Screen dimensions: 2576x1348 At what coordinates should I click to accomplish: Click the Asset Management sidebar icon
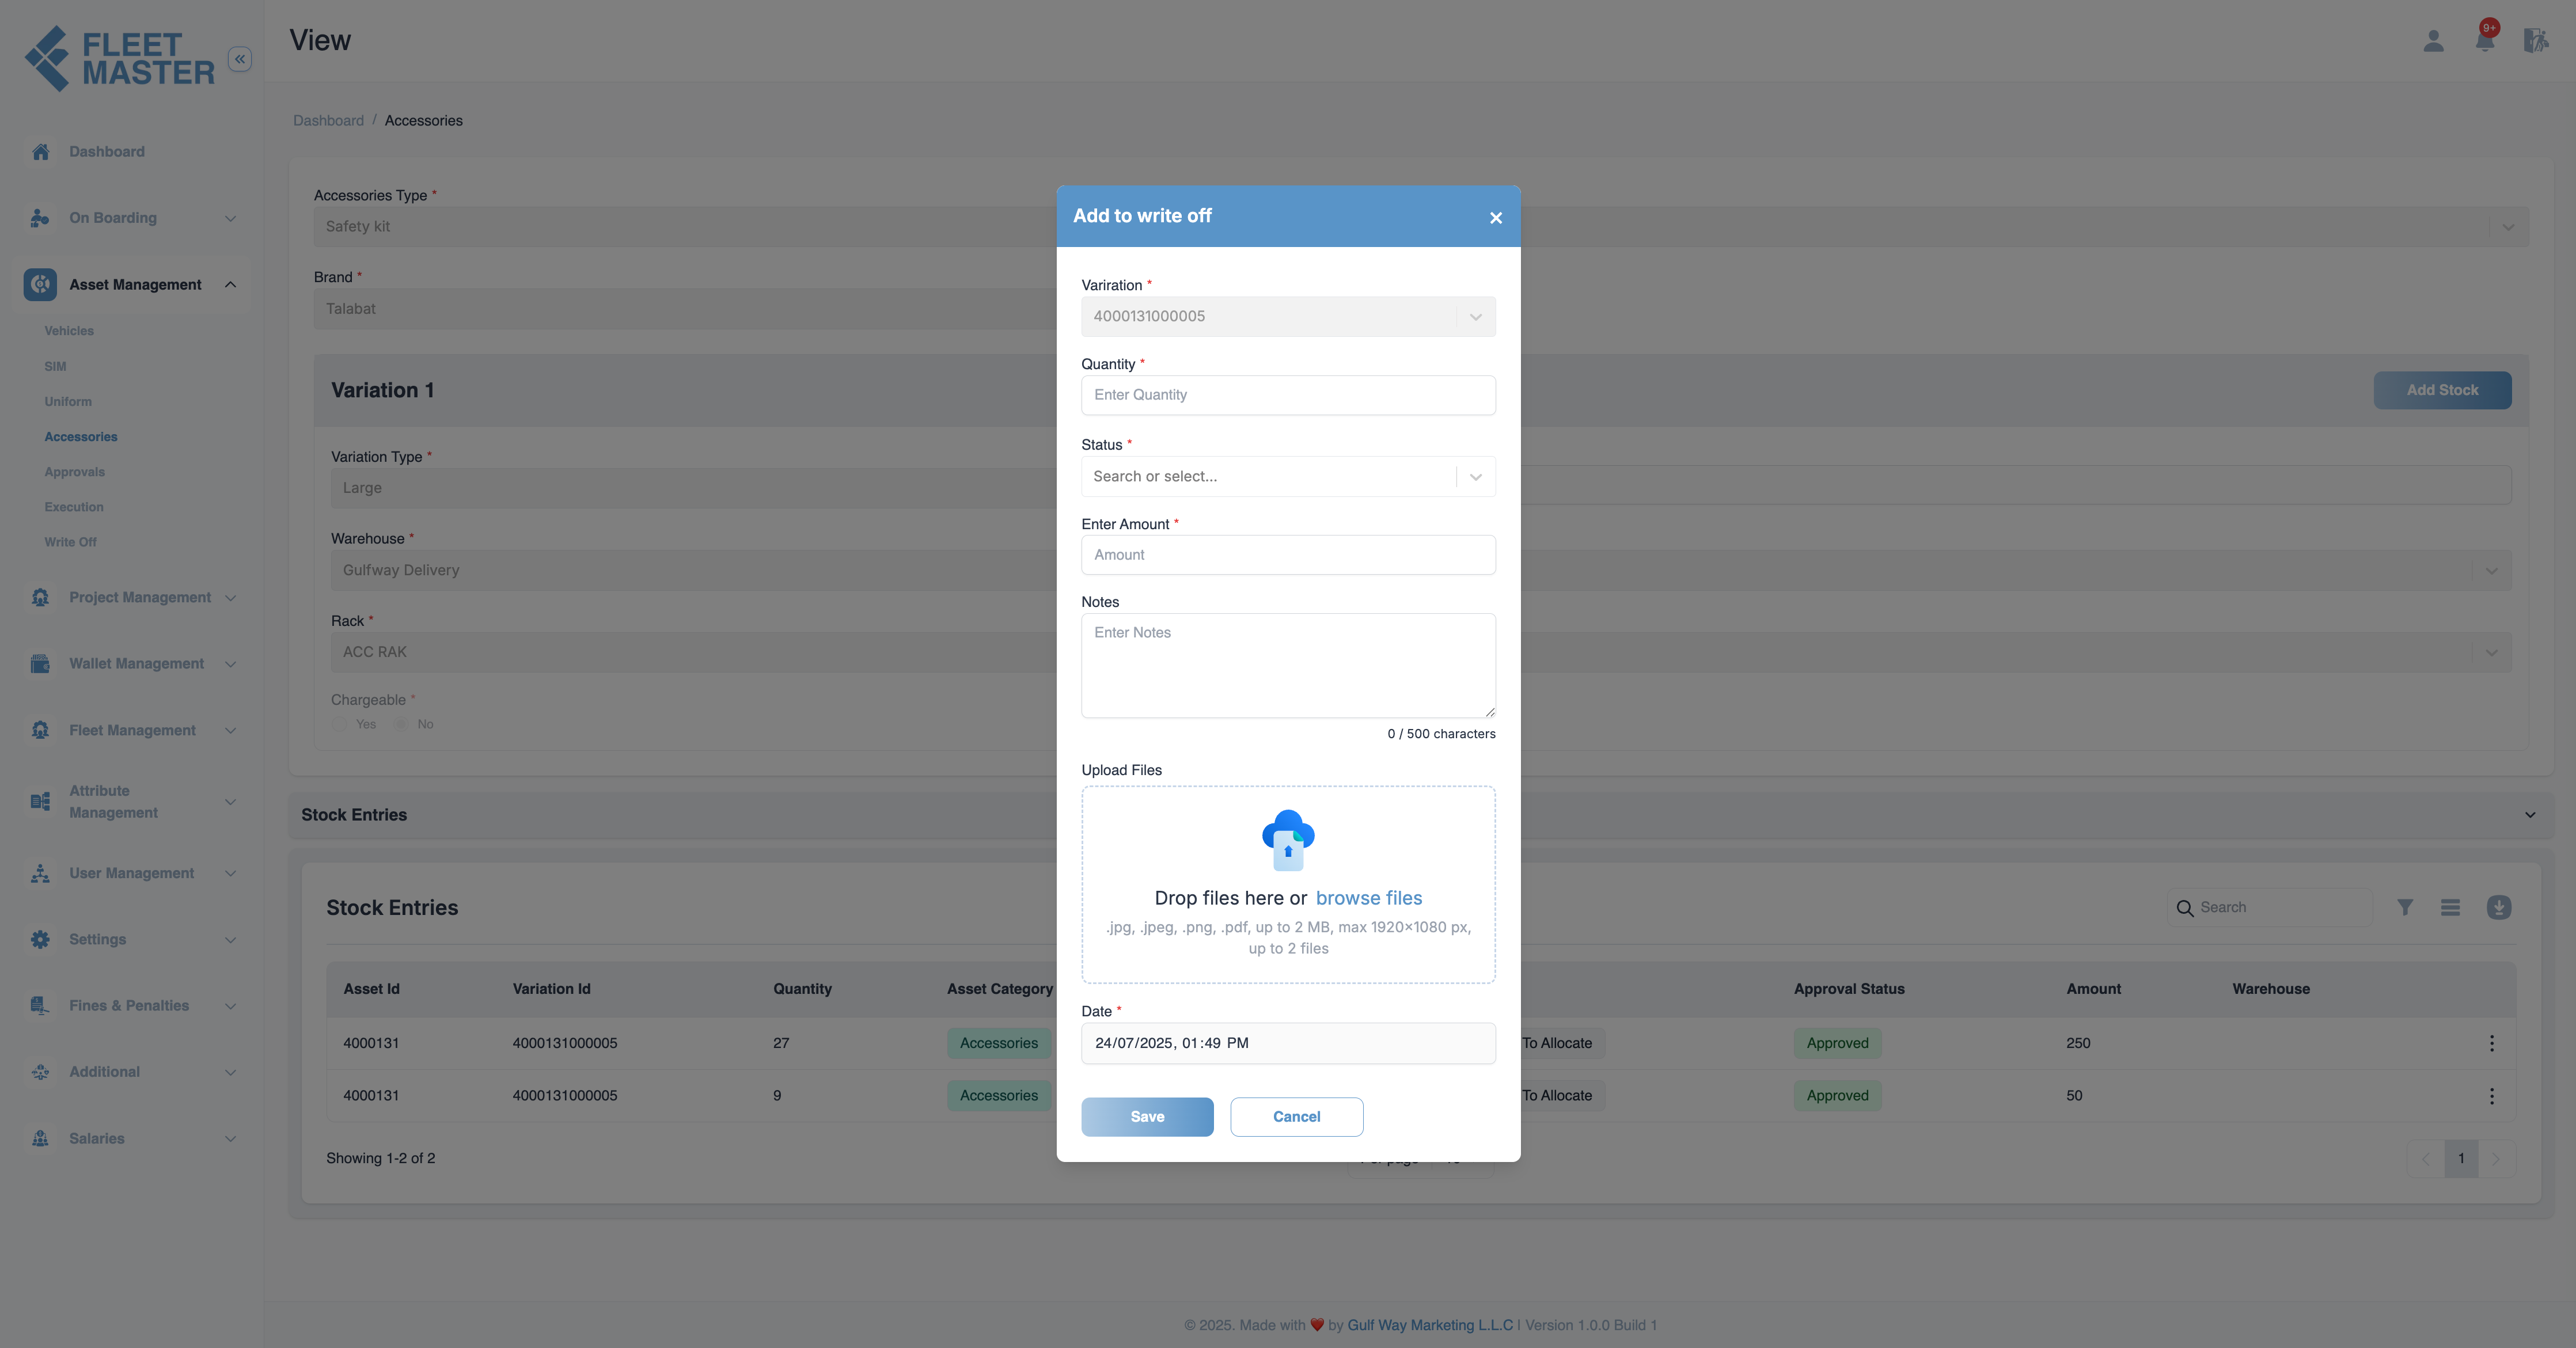click(40, 285)
